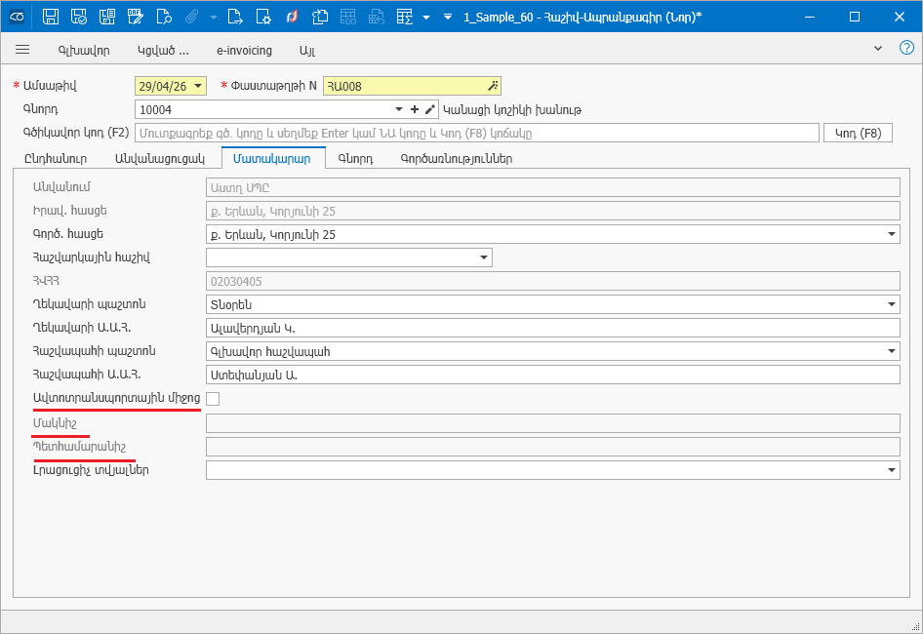Switch to the Գնորդ tab
Image resolution: width=923 pixels, height=634 pixels.
(355, 159)
